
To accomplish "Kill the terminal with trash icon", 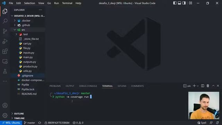I will coord(208,86).
